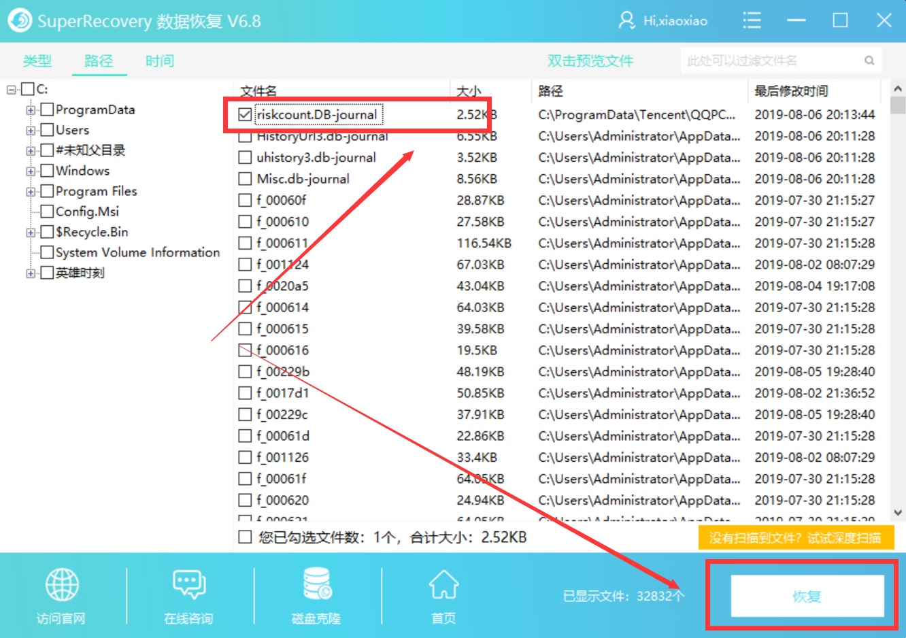This screenshot has width=906, height=638.
Task: Click the search magnifier icon
Action: coord(869,60)
